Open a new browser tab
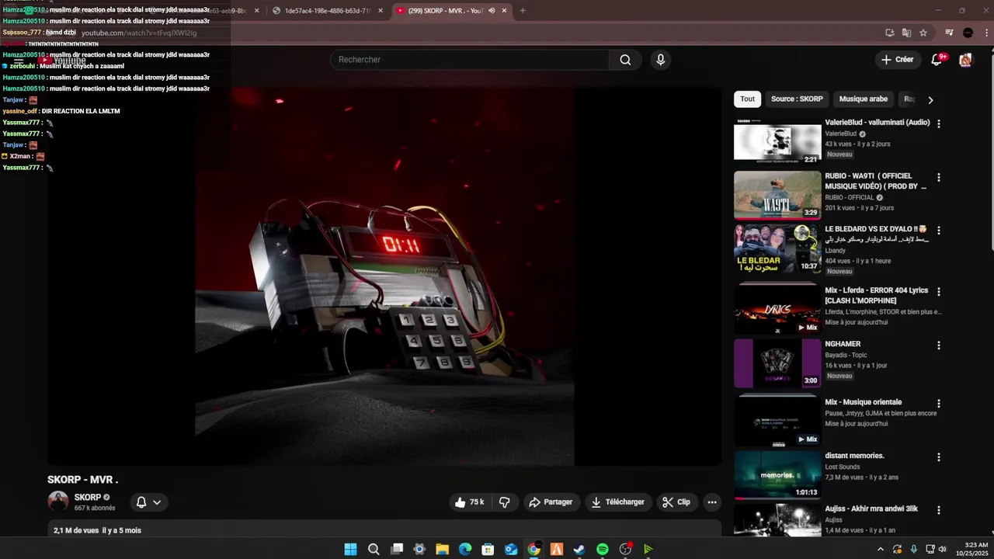This screenshot has width=994, height=559. click(523, 11)
